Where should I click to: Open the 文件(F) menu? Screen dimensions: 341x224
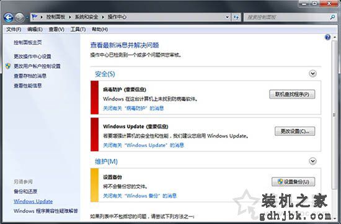click(x=14, y=29)
